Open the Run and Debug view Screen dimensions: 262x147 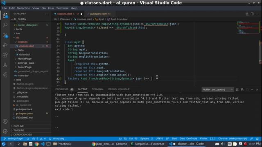coord(5,45)
